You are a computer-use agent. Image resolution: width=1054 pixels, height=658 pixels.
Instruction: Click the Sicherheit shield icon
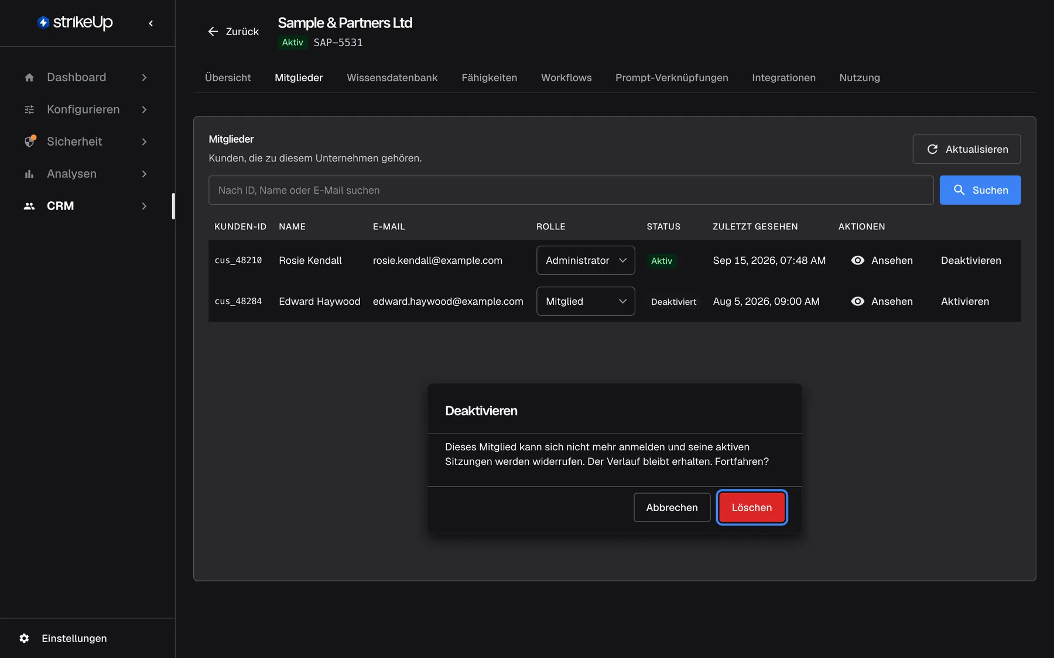[30, 142]
